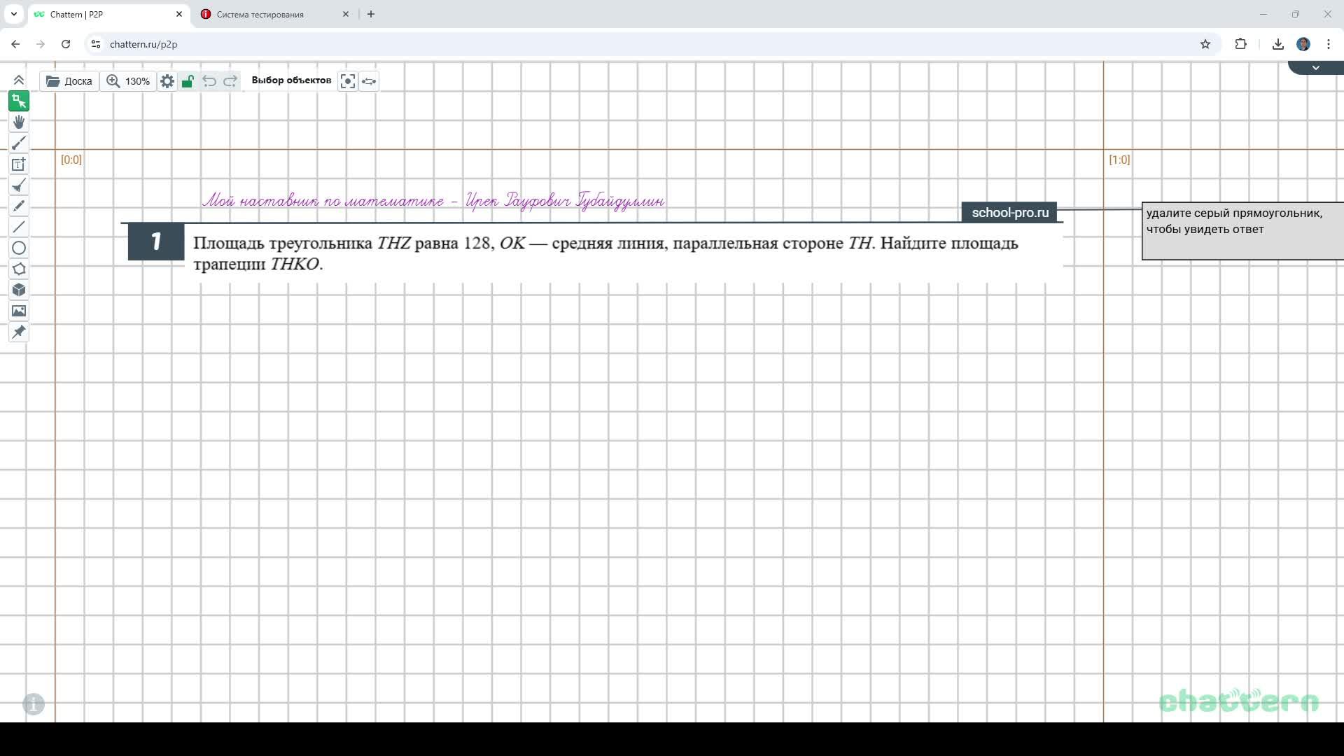Select the pin tool
Image resolution: width=1344 pixels, height=756 pixels.
pyautogui.click(x=19, y=332)
